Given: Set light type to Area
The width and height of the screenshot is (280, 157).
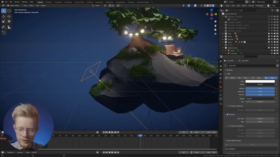Looking at the screenshot, I should tap(271, 78).
